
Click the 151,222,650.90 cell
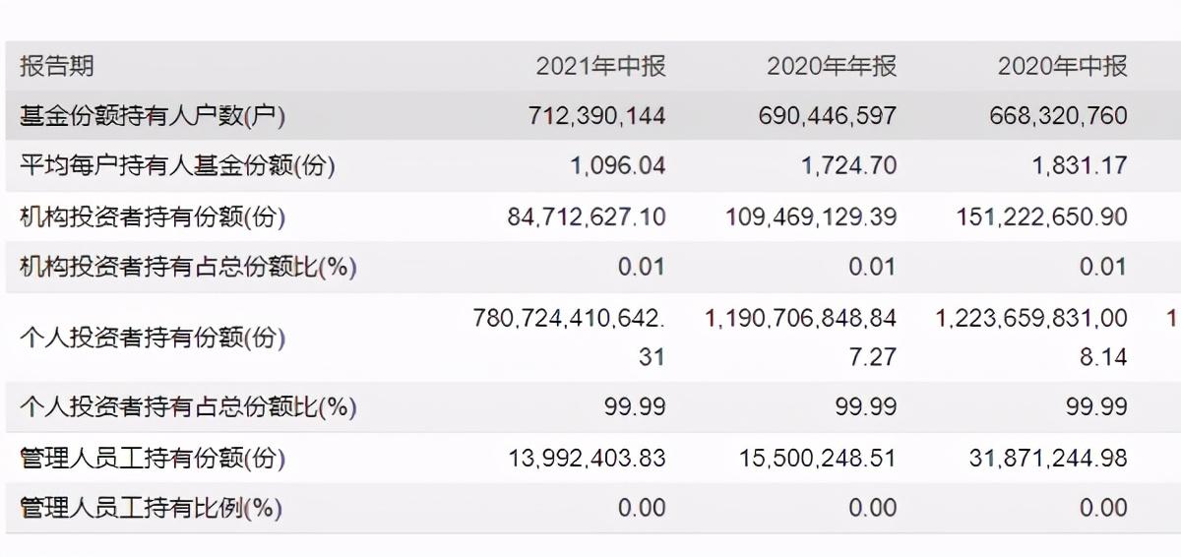(1042, 217)
